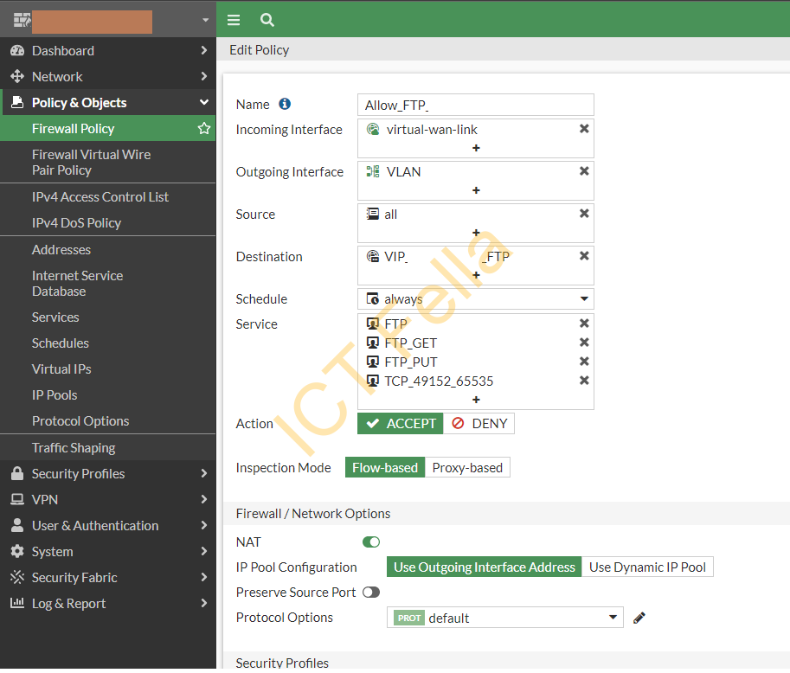Remove TCP_49152_65535 service entry
The width and height of the screenshot is (790, 673).
pyautogui.click(x=584, y=381)
